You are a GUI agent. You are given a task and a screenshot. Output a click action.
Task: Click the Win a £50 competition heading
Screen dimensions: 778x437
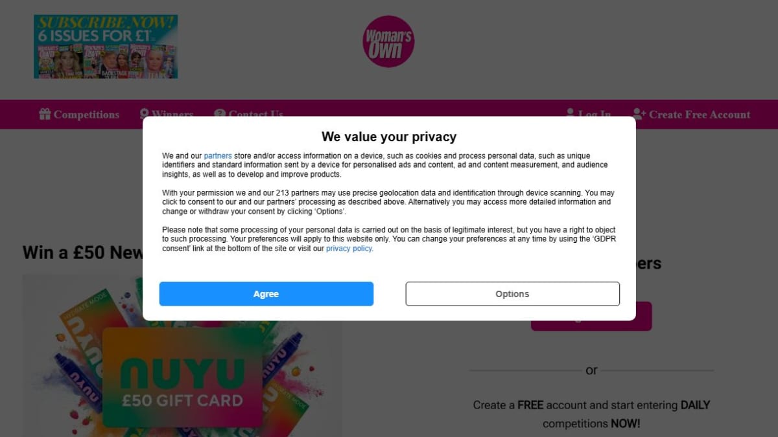point(83,252)
